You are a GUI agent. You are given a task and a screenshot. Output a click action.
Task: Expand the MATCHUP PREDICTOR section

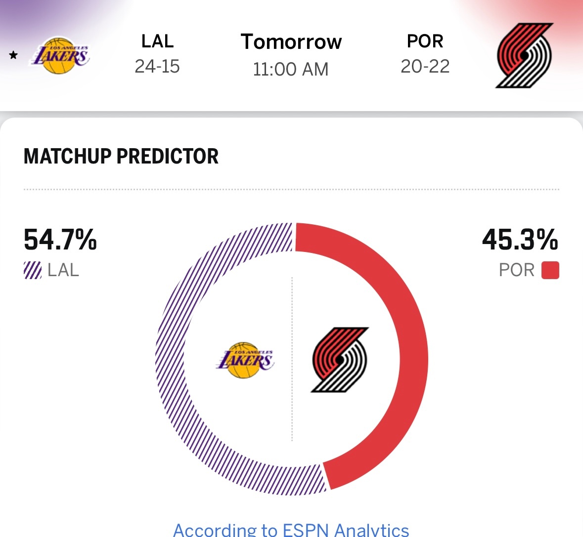[x=121, y=157]
